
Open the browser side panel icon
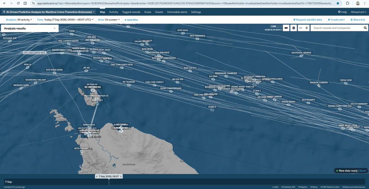point(25,3)
